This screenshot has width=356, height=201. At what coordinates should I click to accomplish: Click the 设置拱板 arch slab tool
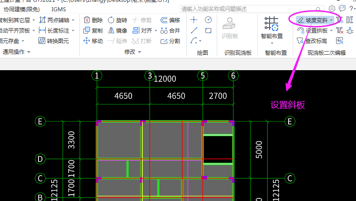(313, 30)
